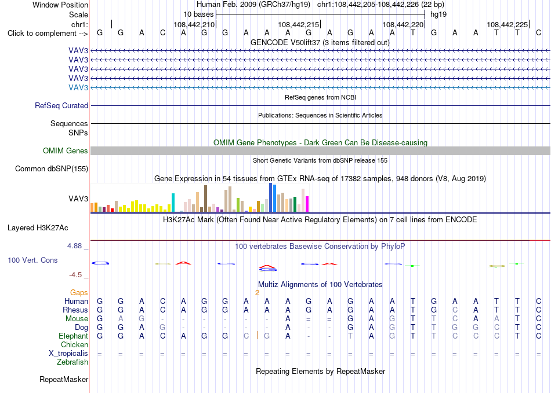The image size is (551, 393).
Task: Click the tallest royal-blue GTEx bar
Action: (x=270, y=197)
